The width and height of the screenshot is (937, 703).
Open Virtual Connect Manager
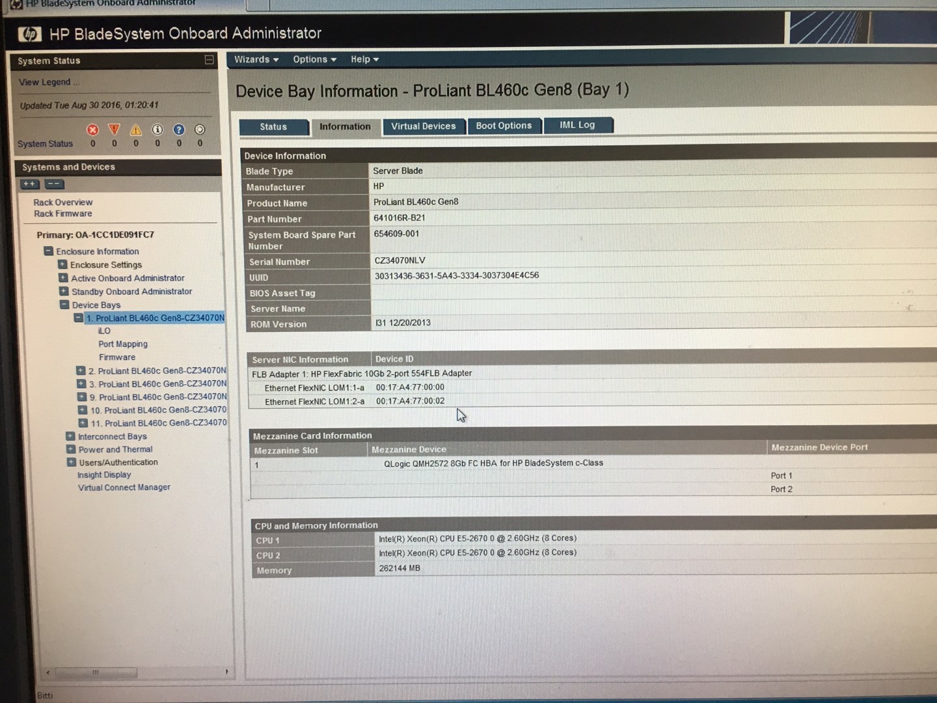tap(124, 487)
